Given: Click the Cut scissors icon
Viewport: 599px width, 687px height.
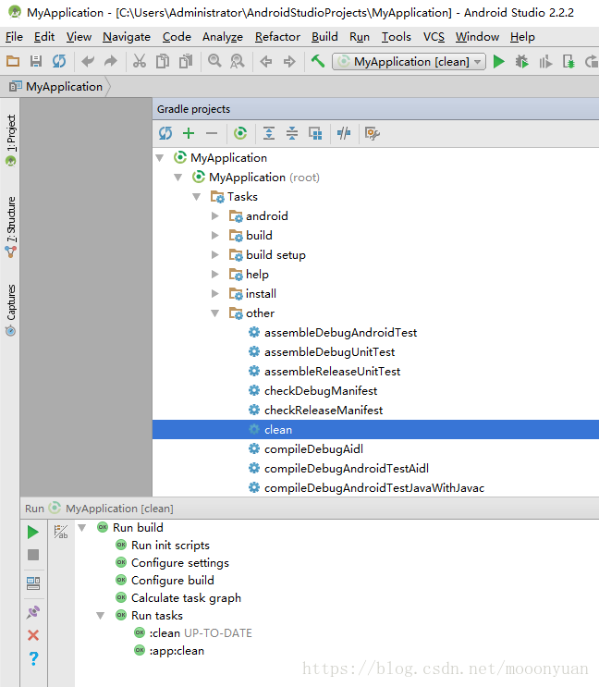Looking at the screenshot, I should click(x=140, y=61).
